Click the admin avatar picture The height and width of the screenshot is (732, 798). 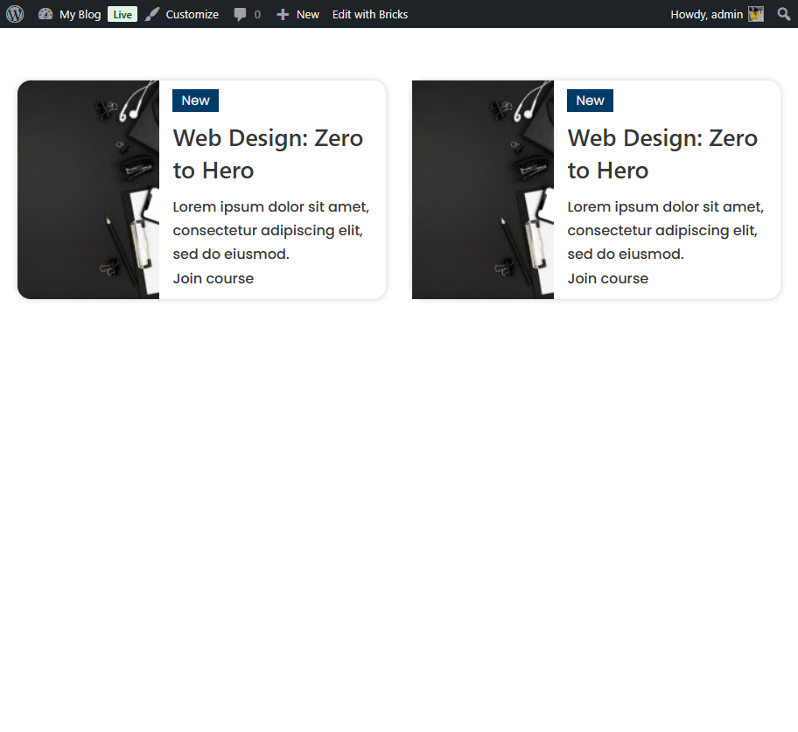(x=756, y=14)
